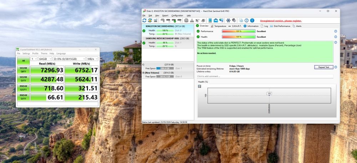Switch to the Alerts tab

(297, 26)
